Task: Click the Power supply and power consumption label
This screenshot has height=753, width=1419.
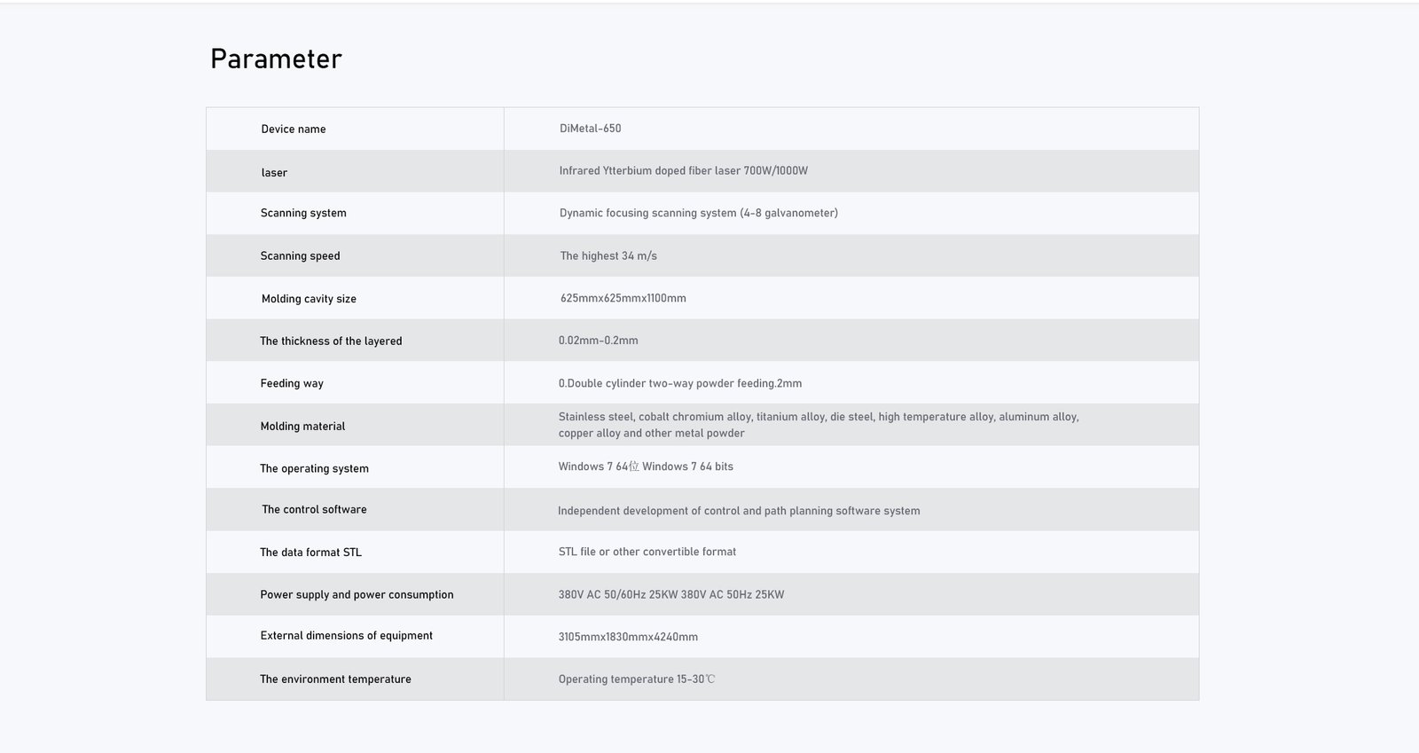Action: [x=357, y=595]
